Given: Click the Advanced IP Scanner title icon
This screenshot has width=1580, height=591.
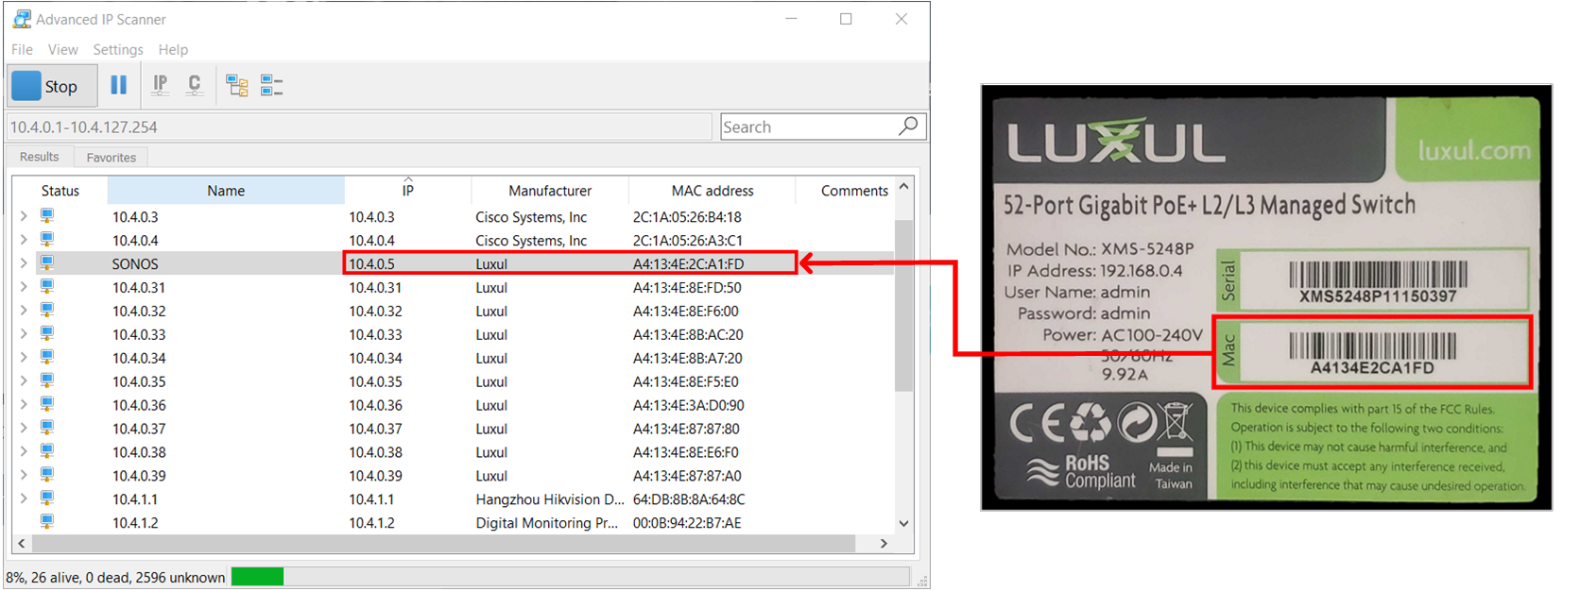Looking at the screenshot, I should pos(21,19).
